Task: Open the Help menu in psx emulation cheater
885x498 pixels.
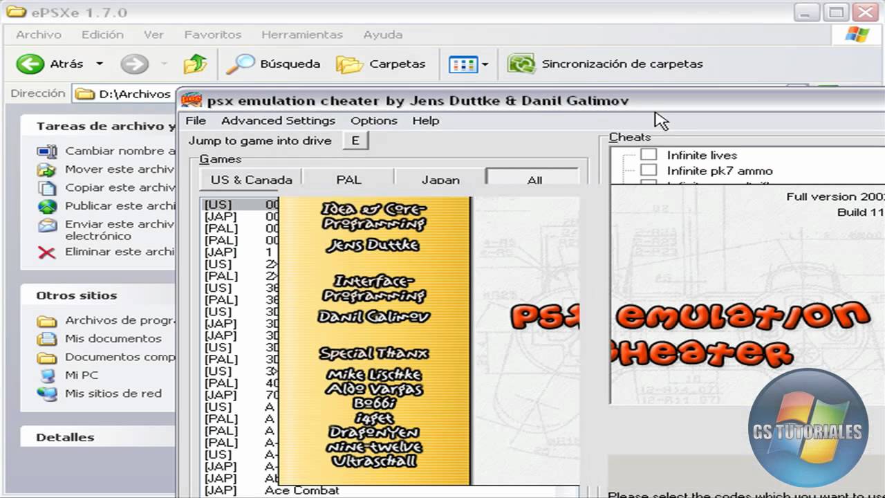Action: pos(426,120)
